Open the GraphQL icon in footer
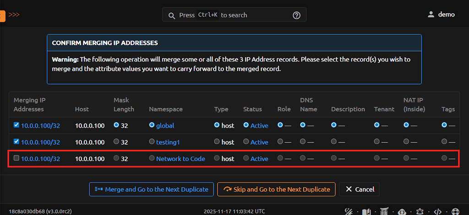Screen dimensions: 469x215 420,211
